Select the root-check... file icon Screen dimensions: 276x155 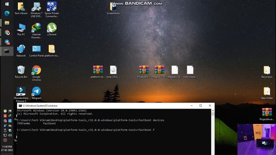point(190,72)
